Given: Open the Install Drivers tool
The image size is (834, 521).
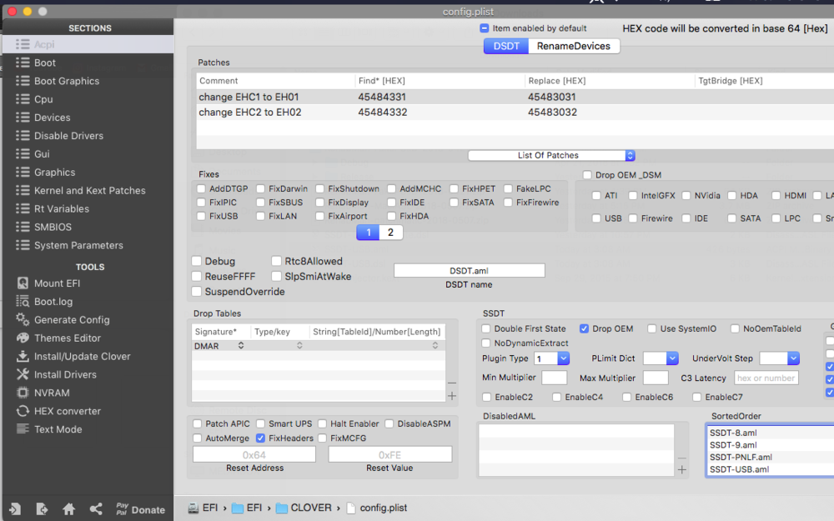Looking at the screenshot, I should 23,375.
